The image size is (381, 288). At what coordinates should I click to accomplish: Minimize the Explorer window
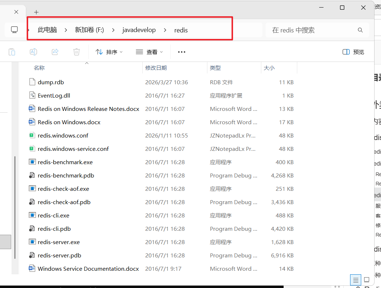click(x=321, y=8)
